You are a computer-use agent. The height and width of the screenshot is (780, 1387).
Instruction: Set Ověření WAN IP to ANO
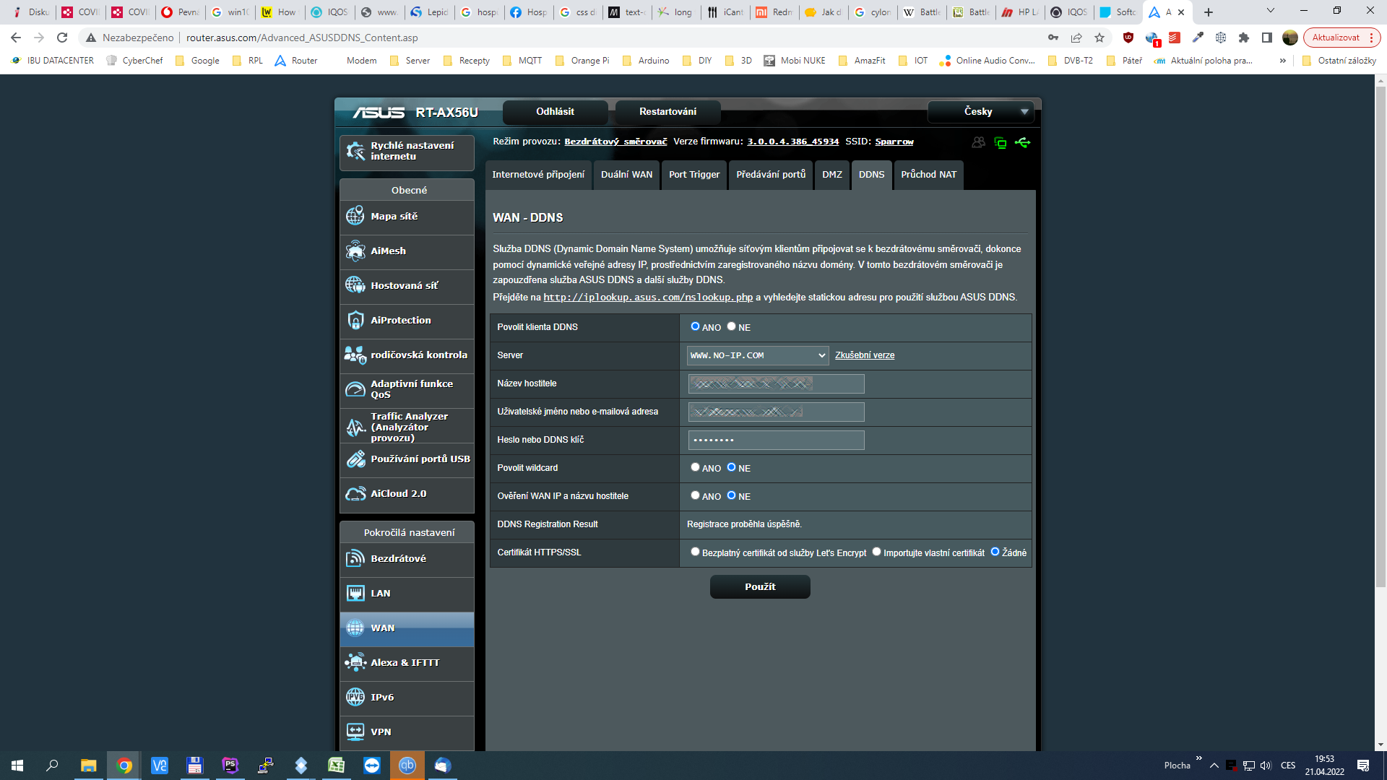[695, 495]
